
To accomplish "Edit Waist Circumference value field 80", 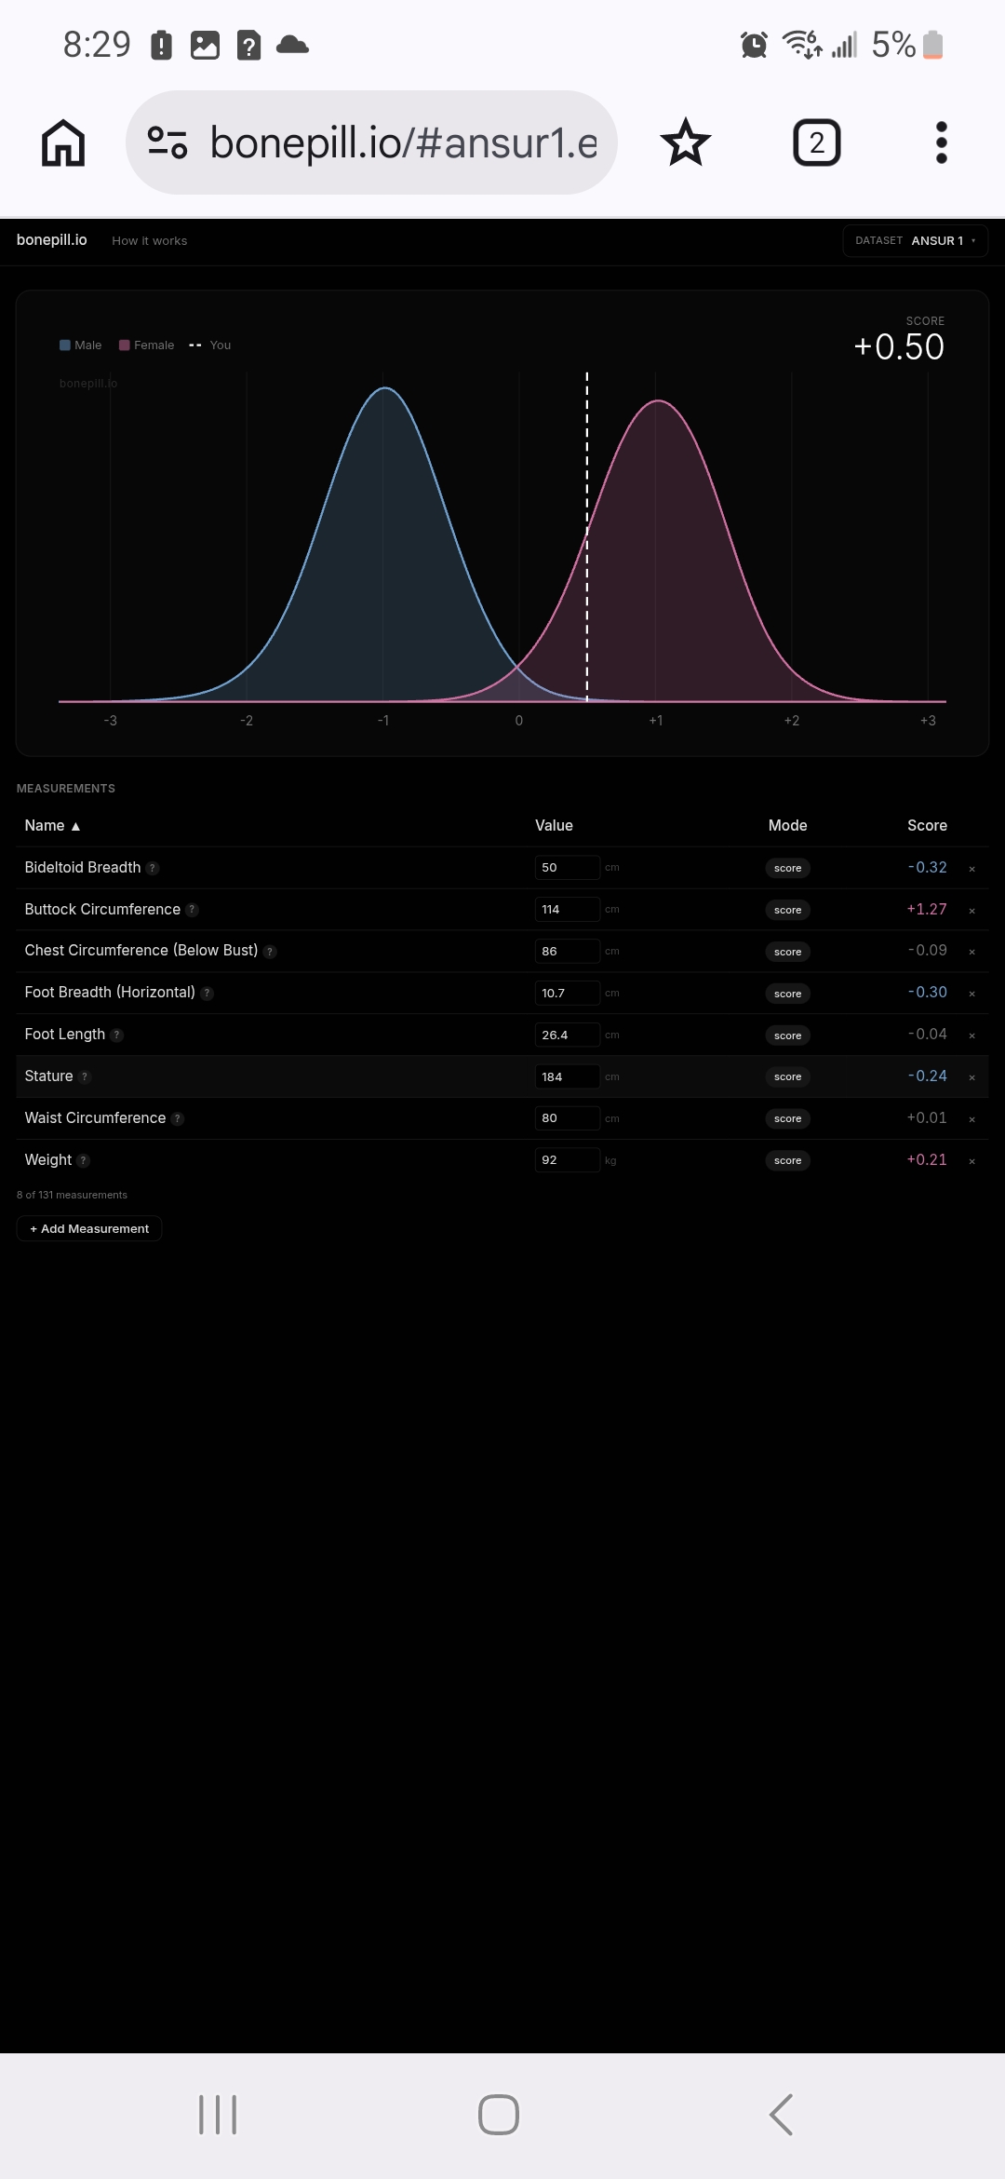I will point(568,1118).
